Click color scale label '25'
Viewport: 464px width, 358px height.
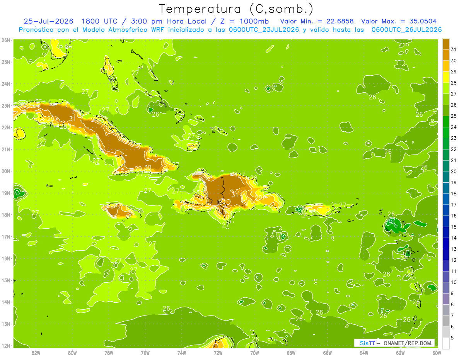click(454, 116)
